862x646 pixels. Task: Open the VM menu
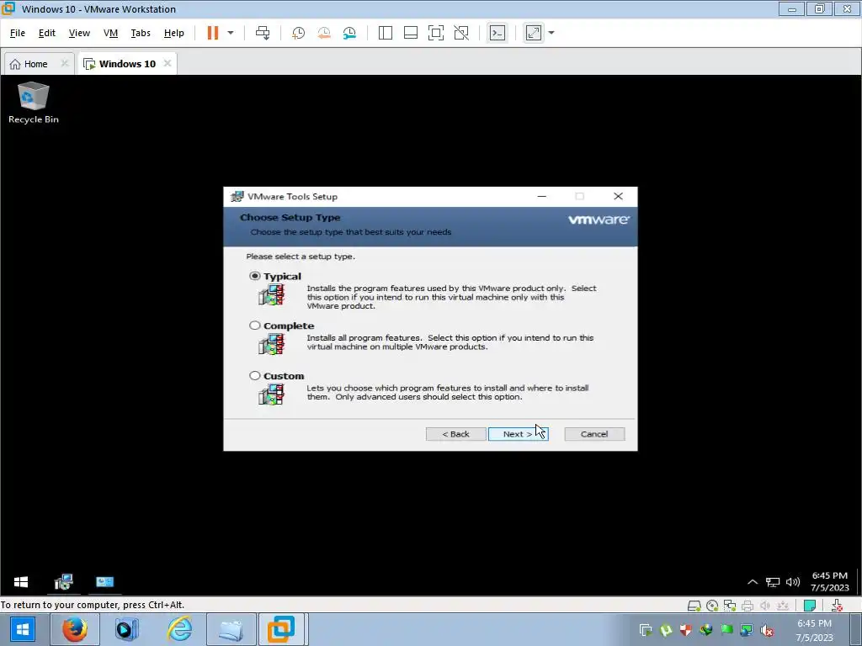pos(110,33)
